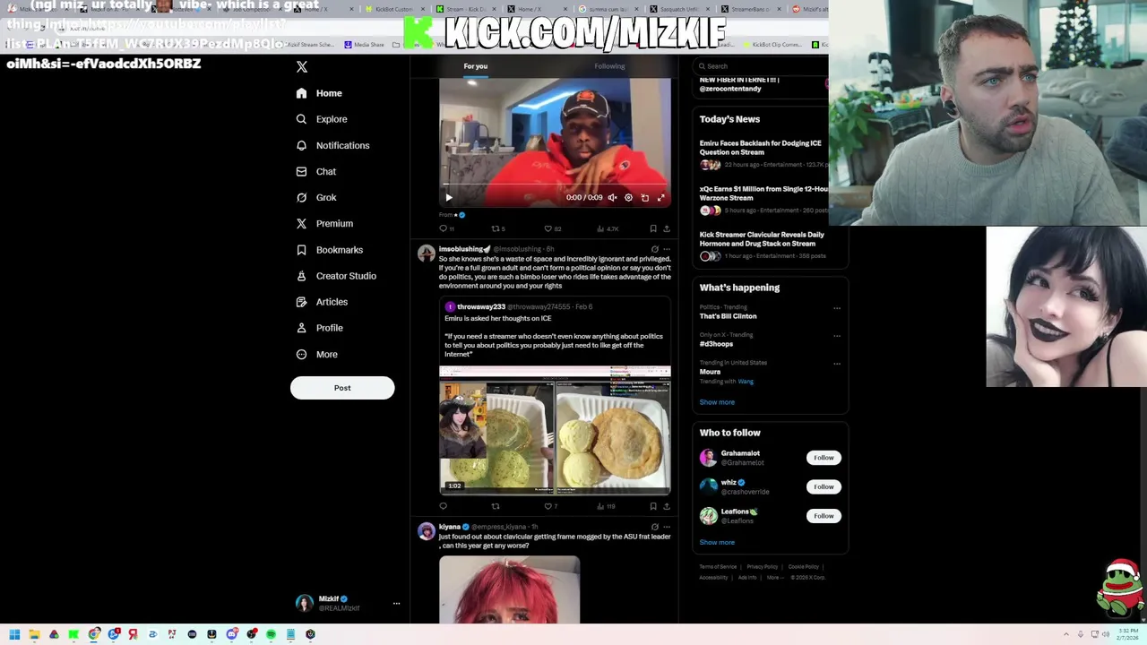Open Explore in the X sidebar

[x=322, y=119]
